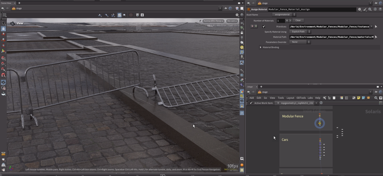Screen dimensions: 383x176
Task: Click the plus button to add a material
Action: click(x=287, y=21)
